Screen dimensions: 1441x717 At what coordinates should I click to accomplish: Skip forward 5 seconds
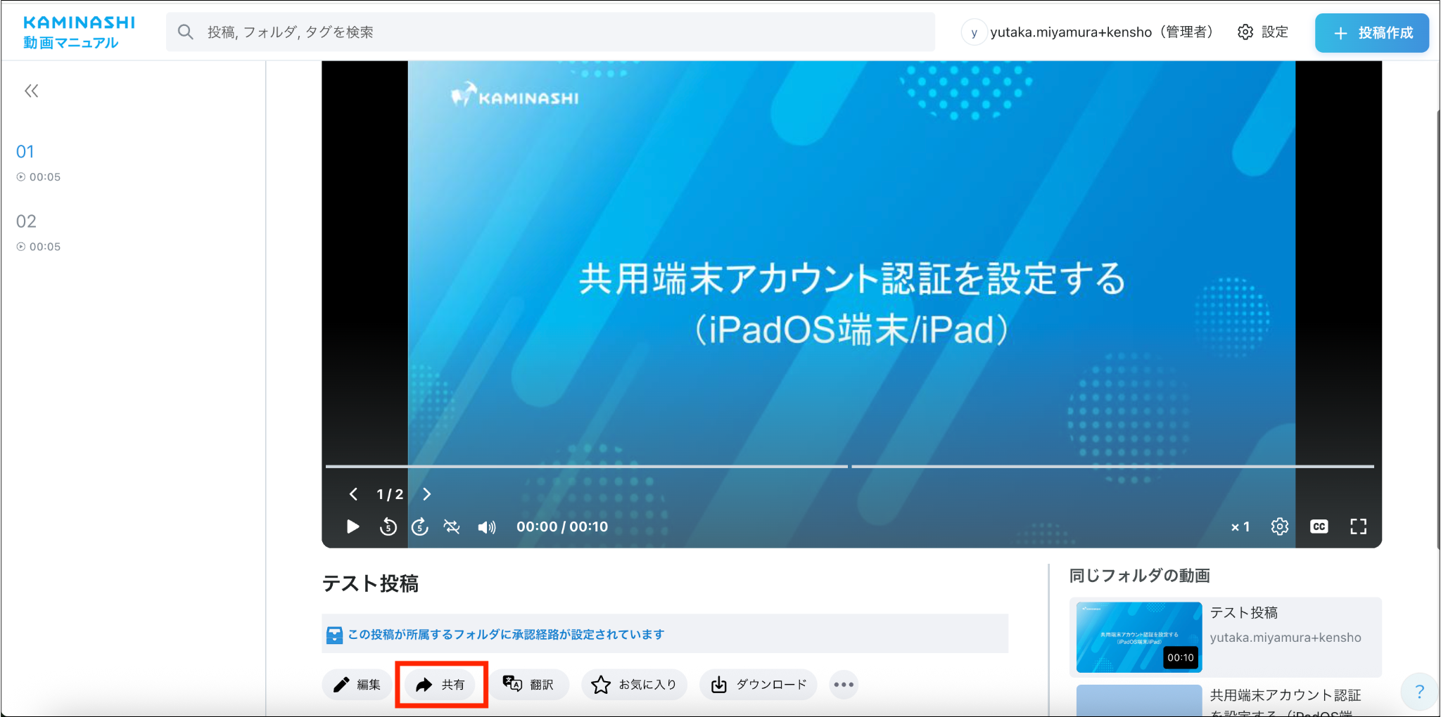point(420,527)
